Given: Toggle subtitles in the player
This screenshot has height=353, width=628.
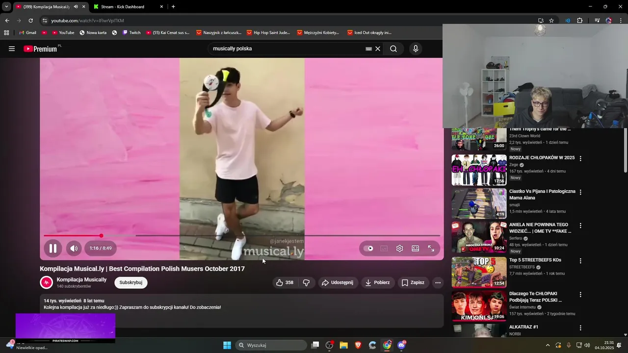Looking at the screenshot, I should click(x=384, y=249).
